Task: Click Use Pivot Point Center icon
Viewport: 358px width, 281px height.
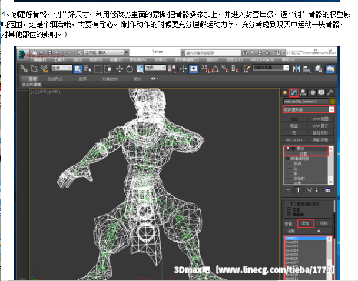Action: point(172,69)
